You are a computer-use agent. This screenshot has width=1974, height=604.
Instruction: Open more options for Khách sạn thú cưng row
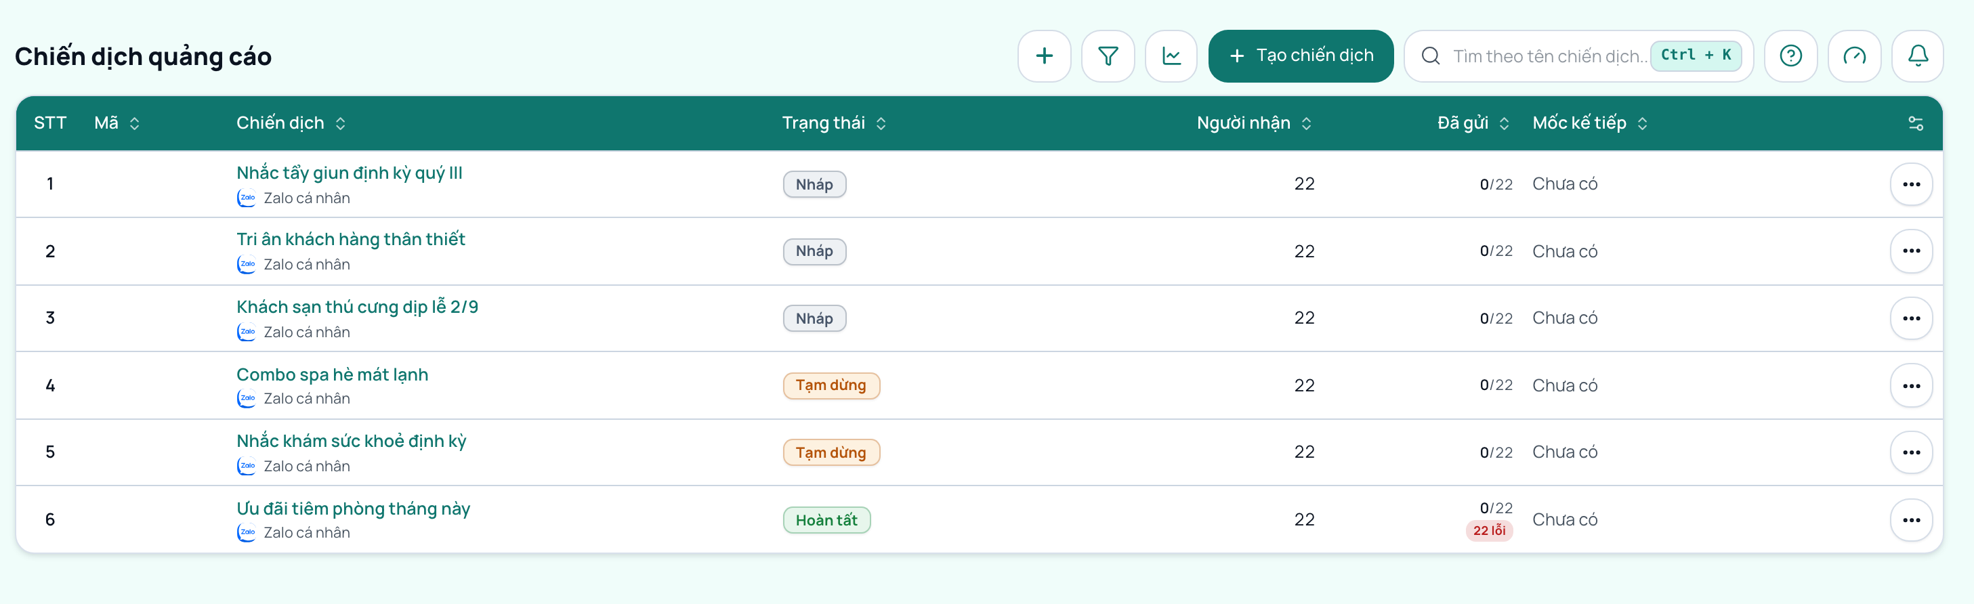1911,318
